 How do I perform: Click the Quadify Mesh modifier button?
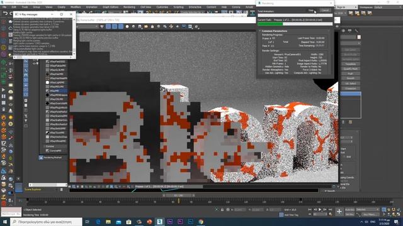[x=351, y=69]
